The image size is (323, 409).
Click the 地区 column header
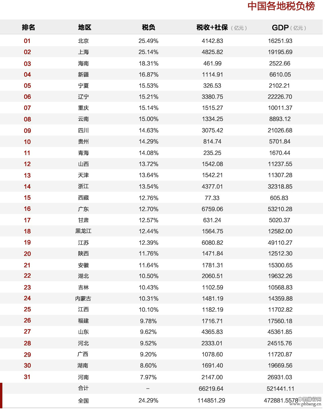click(x=84, y=28)
